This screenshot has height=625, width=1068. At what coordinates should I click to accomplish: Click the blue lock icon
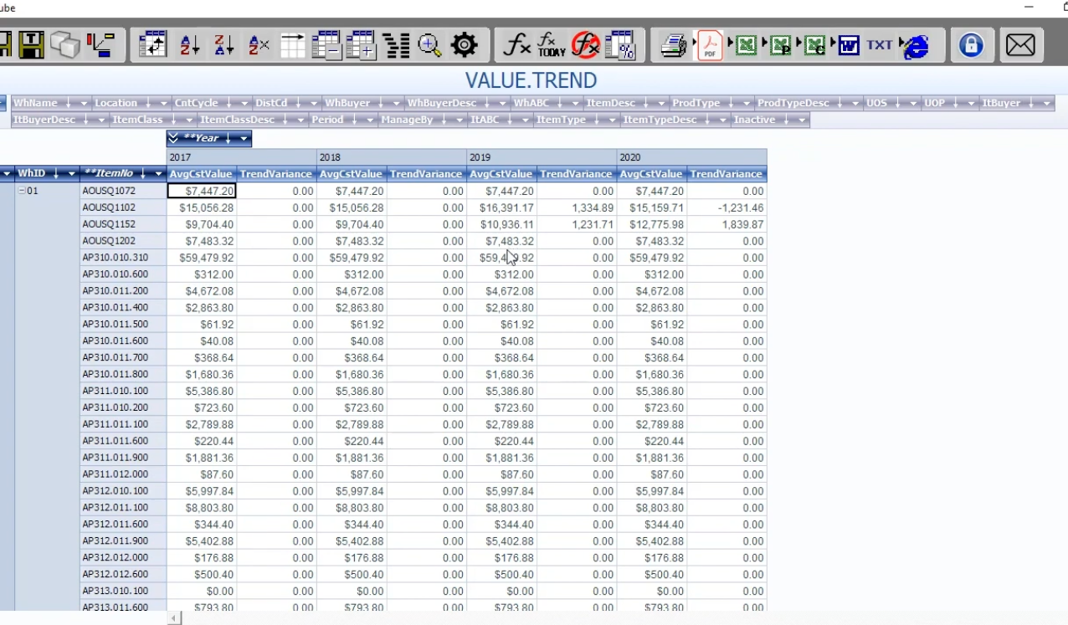(971, 45)
